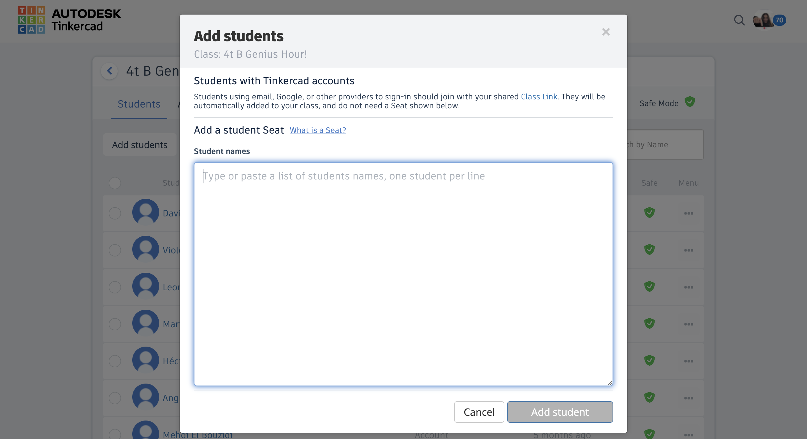Toggle the select-all students checkbox

[x=115, y=183]
